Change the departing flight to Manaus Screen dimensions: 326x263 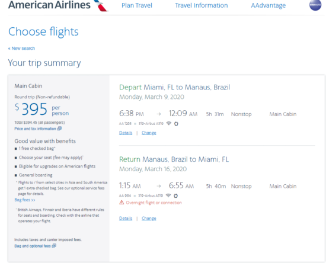[149, 133]
